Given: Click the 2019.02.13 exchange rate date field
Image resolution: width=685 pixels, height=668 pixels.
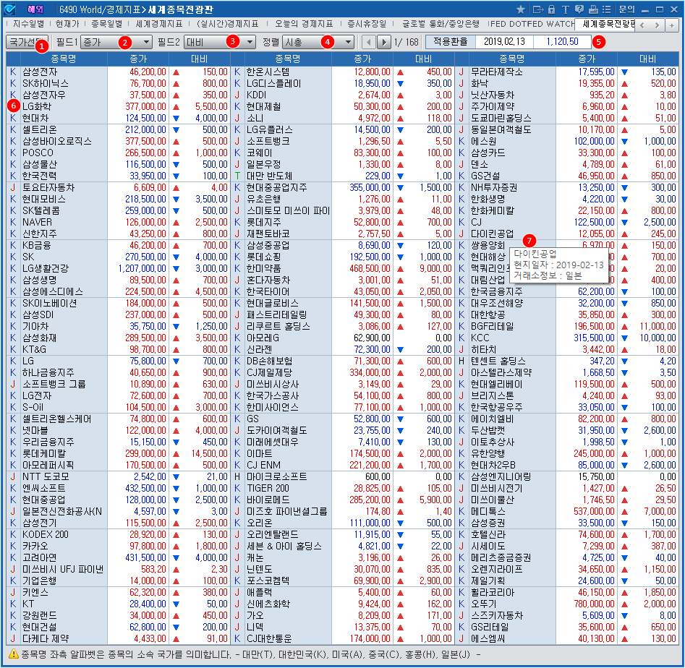Looking at the screenshot, I should (x=504, y=41).
